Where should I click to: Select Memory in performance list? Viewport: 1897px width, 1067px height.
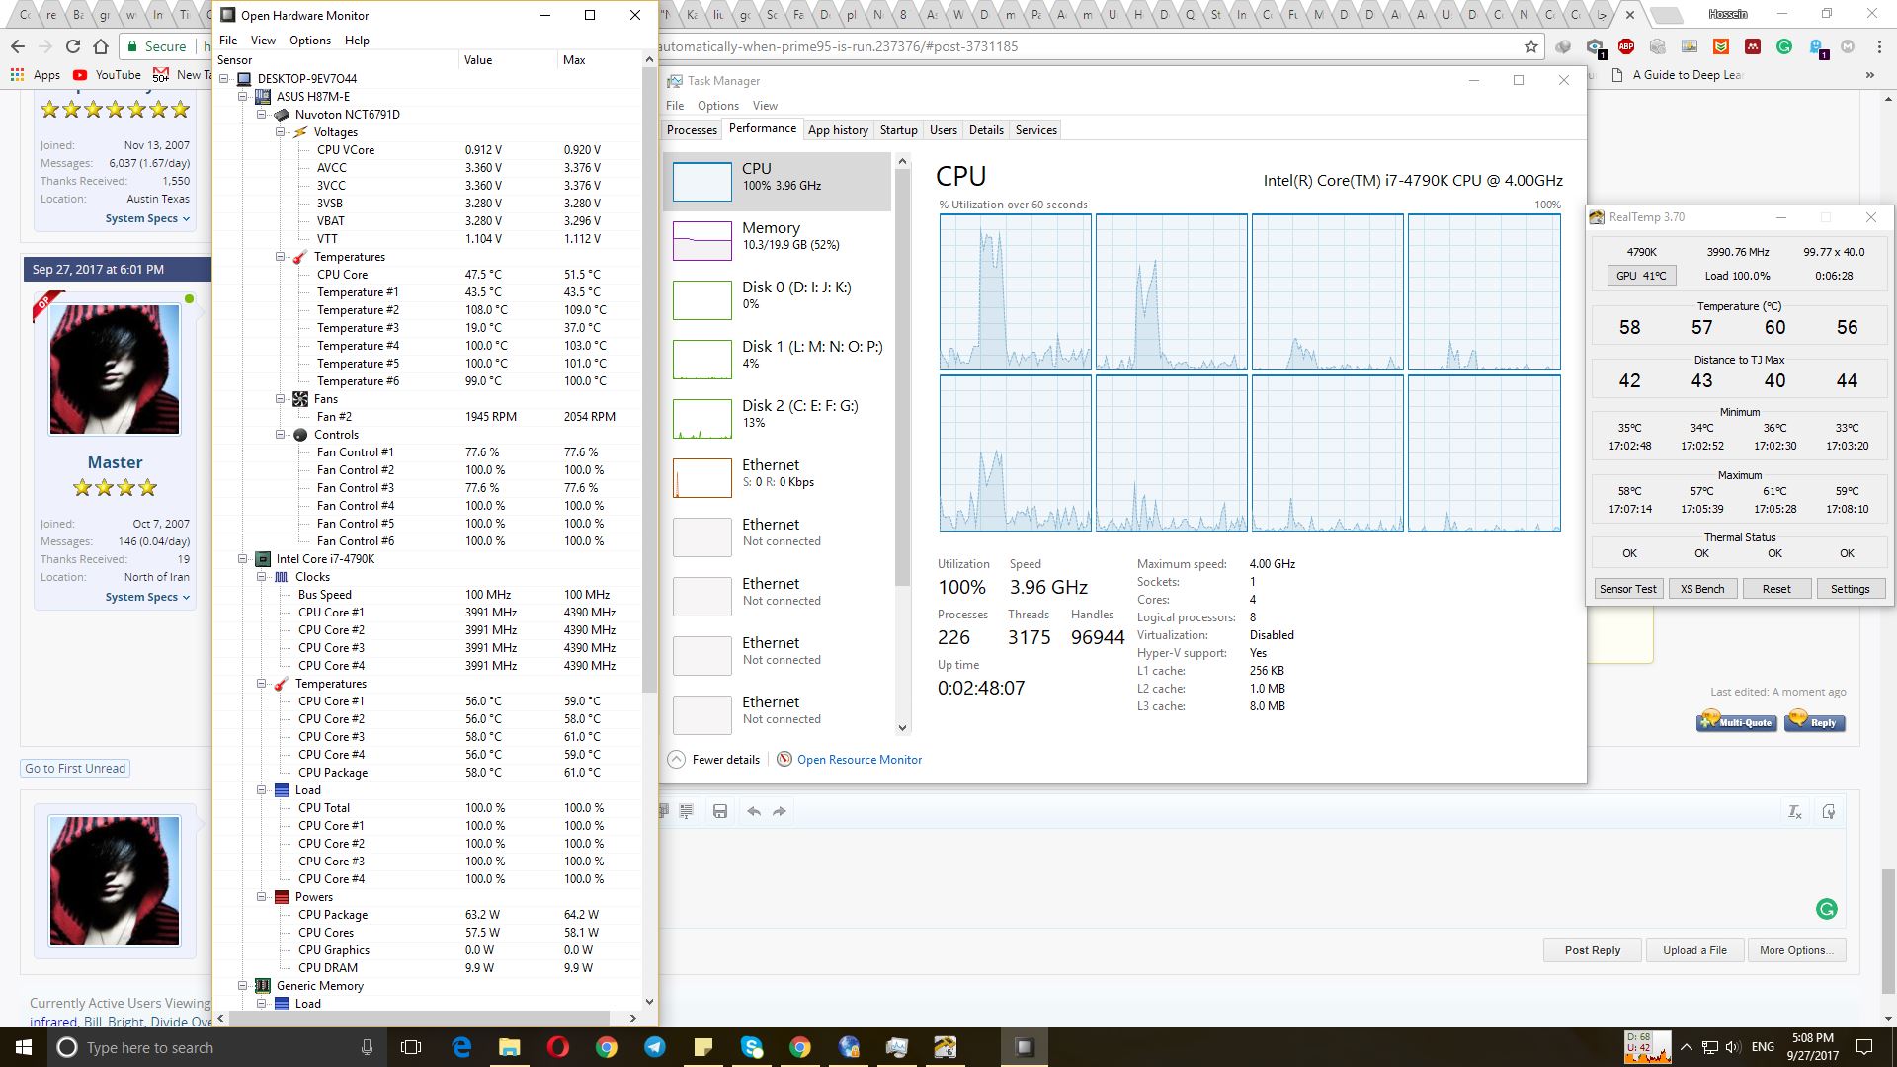click(777, 241)
